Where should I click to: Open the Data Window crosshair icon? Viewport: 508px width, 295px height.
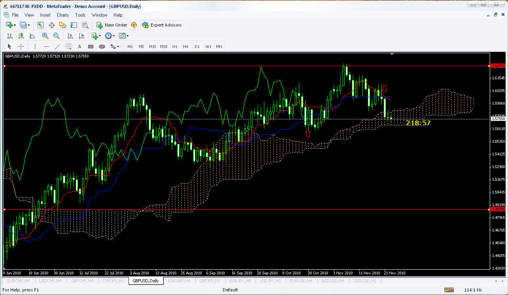(52, 25)
